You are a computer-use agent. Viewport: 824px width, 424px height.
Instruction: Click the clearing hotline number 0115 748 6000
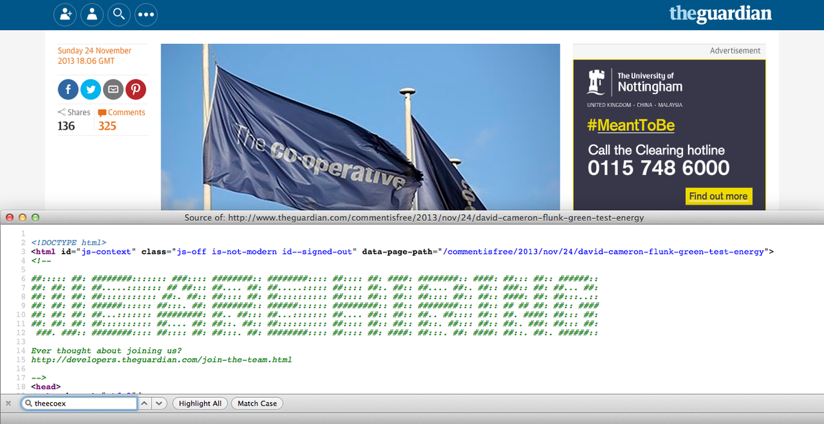659,168
